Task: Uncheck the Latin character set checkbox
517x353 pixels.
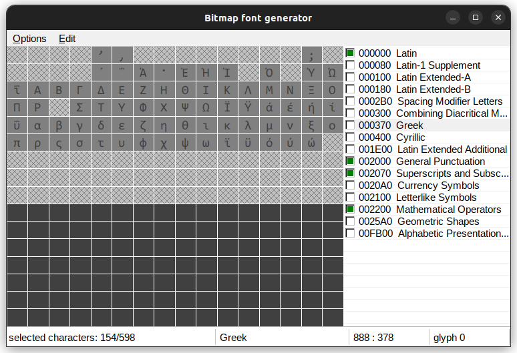Action: pos(350,53)
